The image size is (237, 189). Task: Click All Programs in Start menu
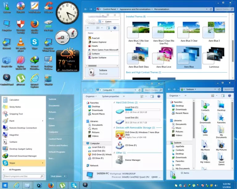tap(15, 170)
